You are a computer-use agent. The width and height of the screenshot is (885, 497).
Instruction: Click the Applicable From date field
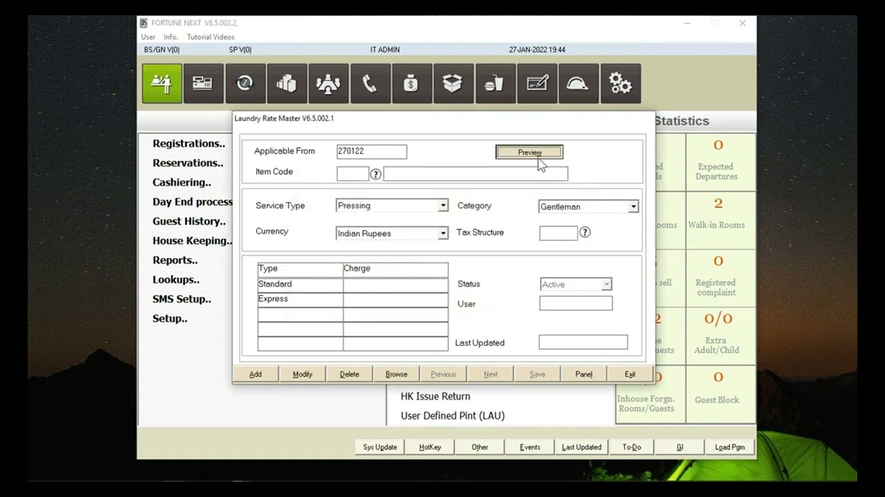[x=372, y=151]
